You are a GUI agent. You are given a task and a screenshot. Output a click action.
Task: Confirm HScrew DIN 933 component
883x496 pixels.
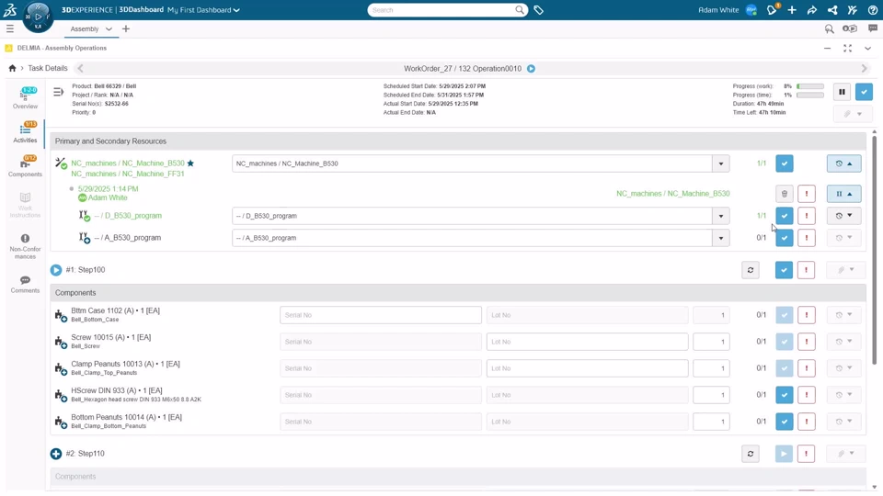(785, 395)
